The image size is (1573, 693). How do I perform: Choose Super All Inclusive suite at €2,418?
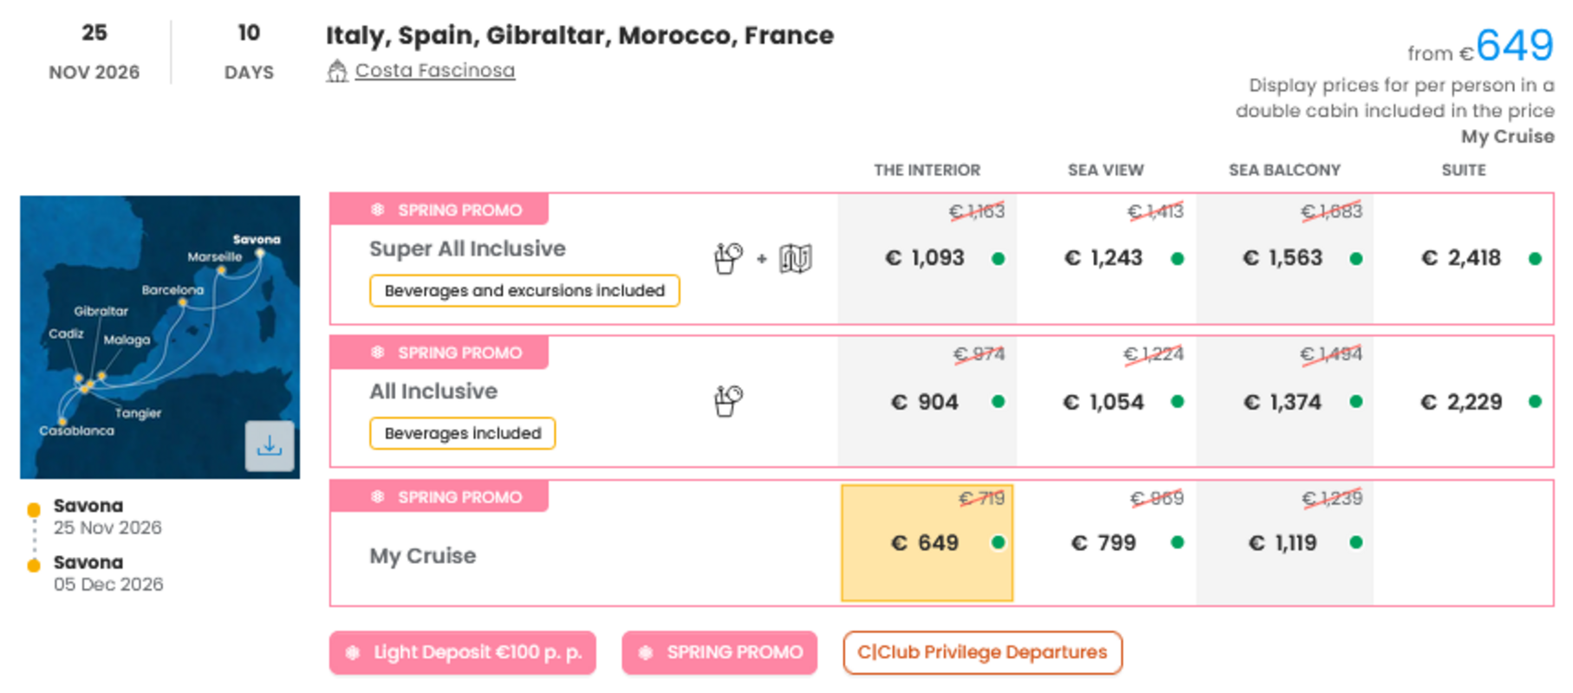1462,258
